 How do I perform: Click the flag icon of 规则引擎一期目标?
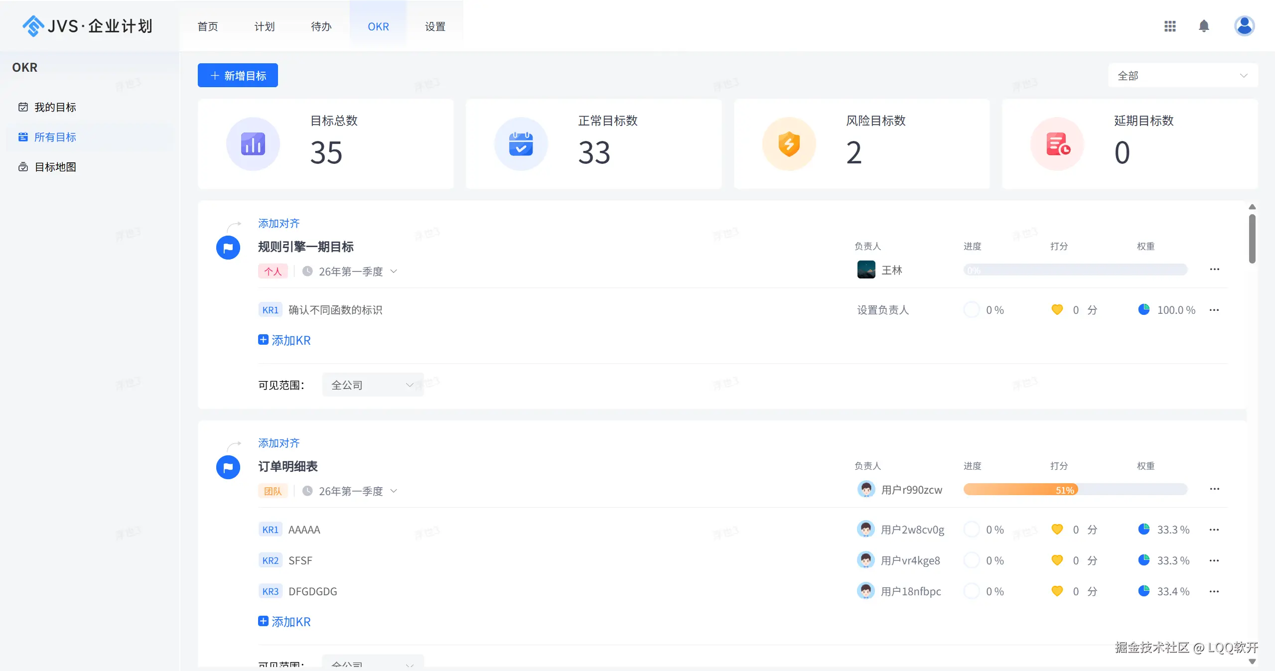228,248
